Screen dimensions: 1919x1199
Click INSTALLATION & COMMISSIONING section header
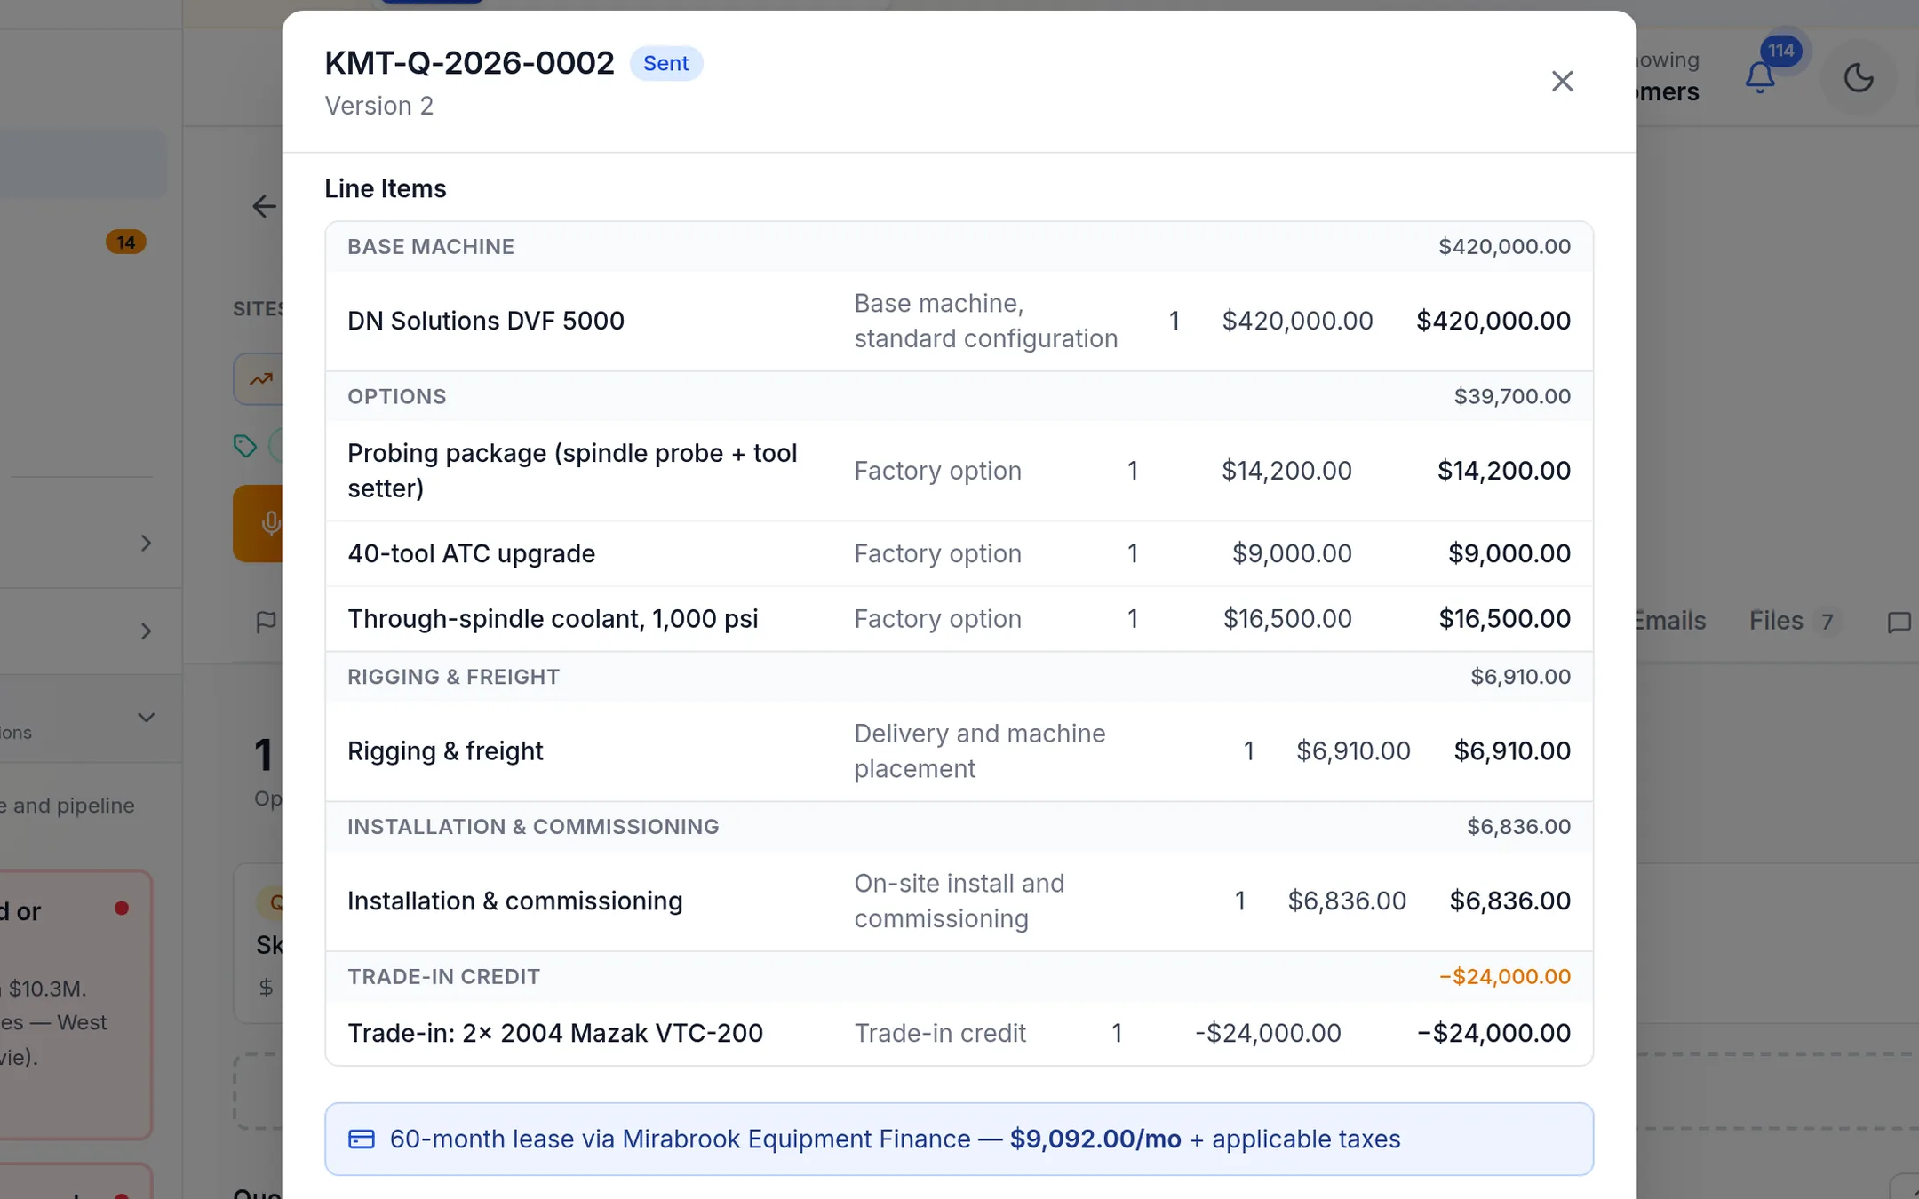point(959,827)
